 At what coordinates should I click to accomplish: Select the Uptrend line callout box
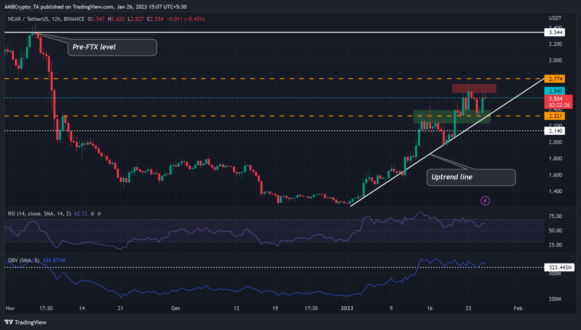click(471, 177)
